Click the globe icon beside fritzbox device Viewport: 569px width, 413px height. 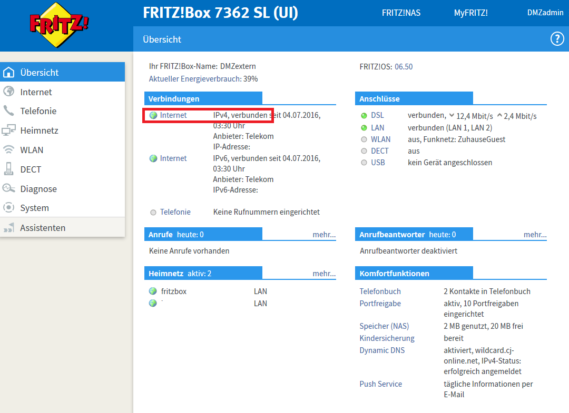coord(153,291)
